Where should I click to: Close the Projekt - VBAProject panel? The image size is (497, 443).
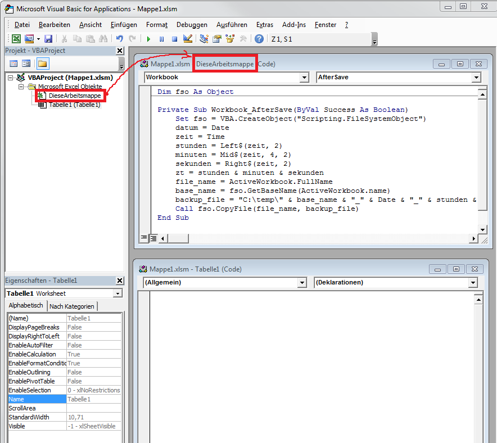click(x=120, y=51)
